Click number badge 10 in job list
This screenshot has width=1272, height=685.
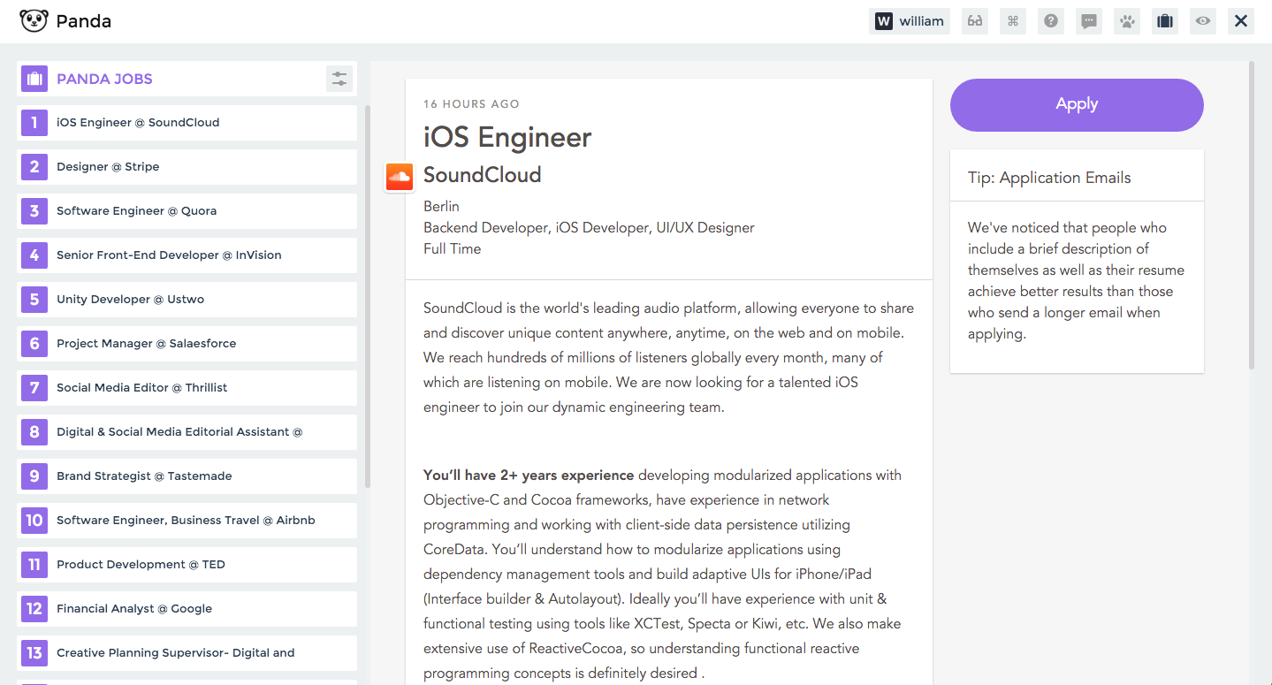click(34, 521)
